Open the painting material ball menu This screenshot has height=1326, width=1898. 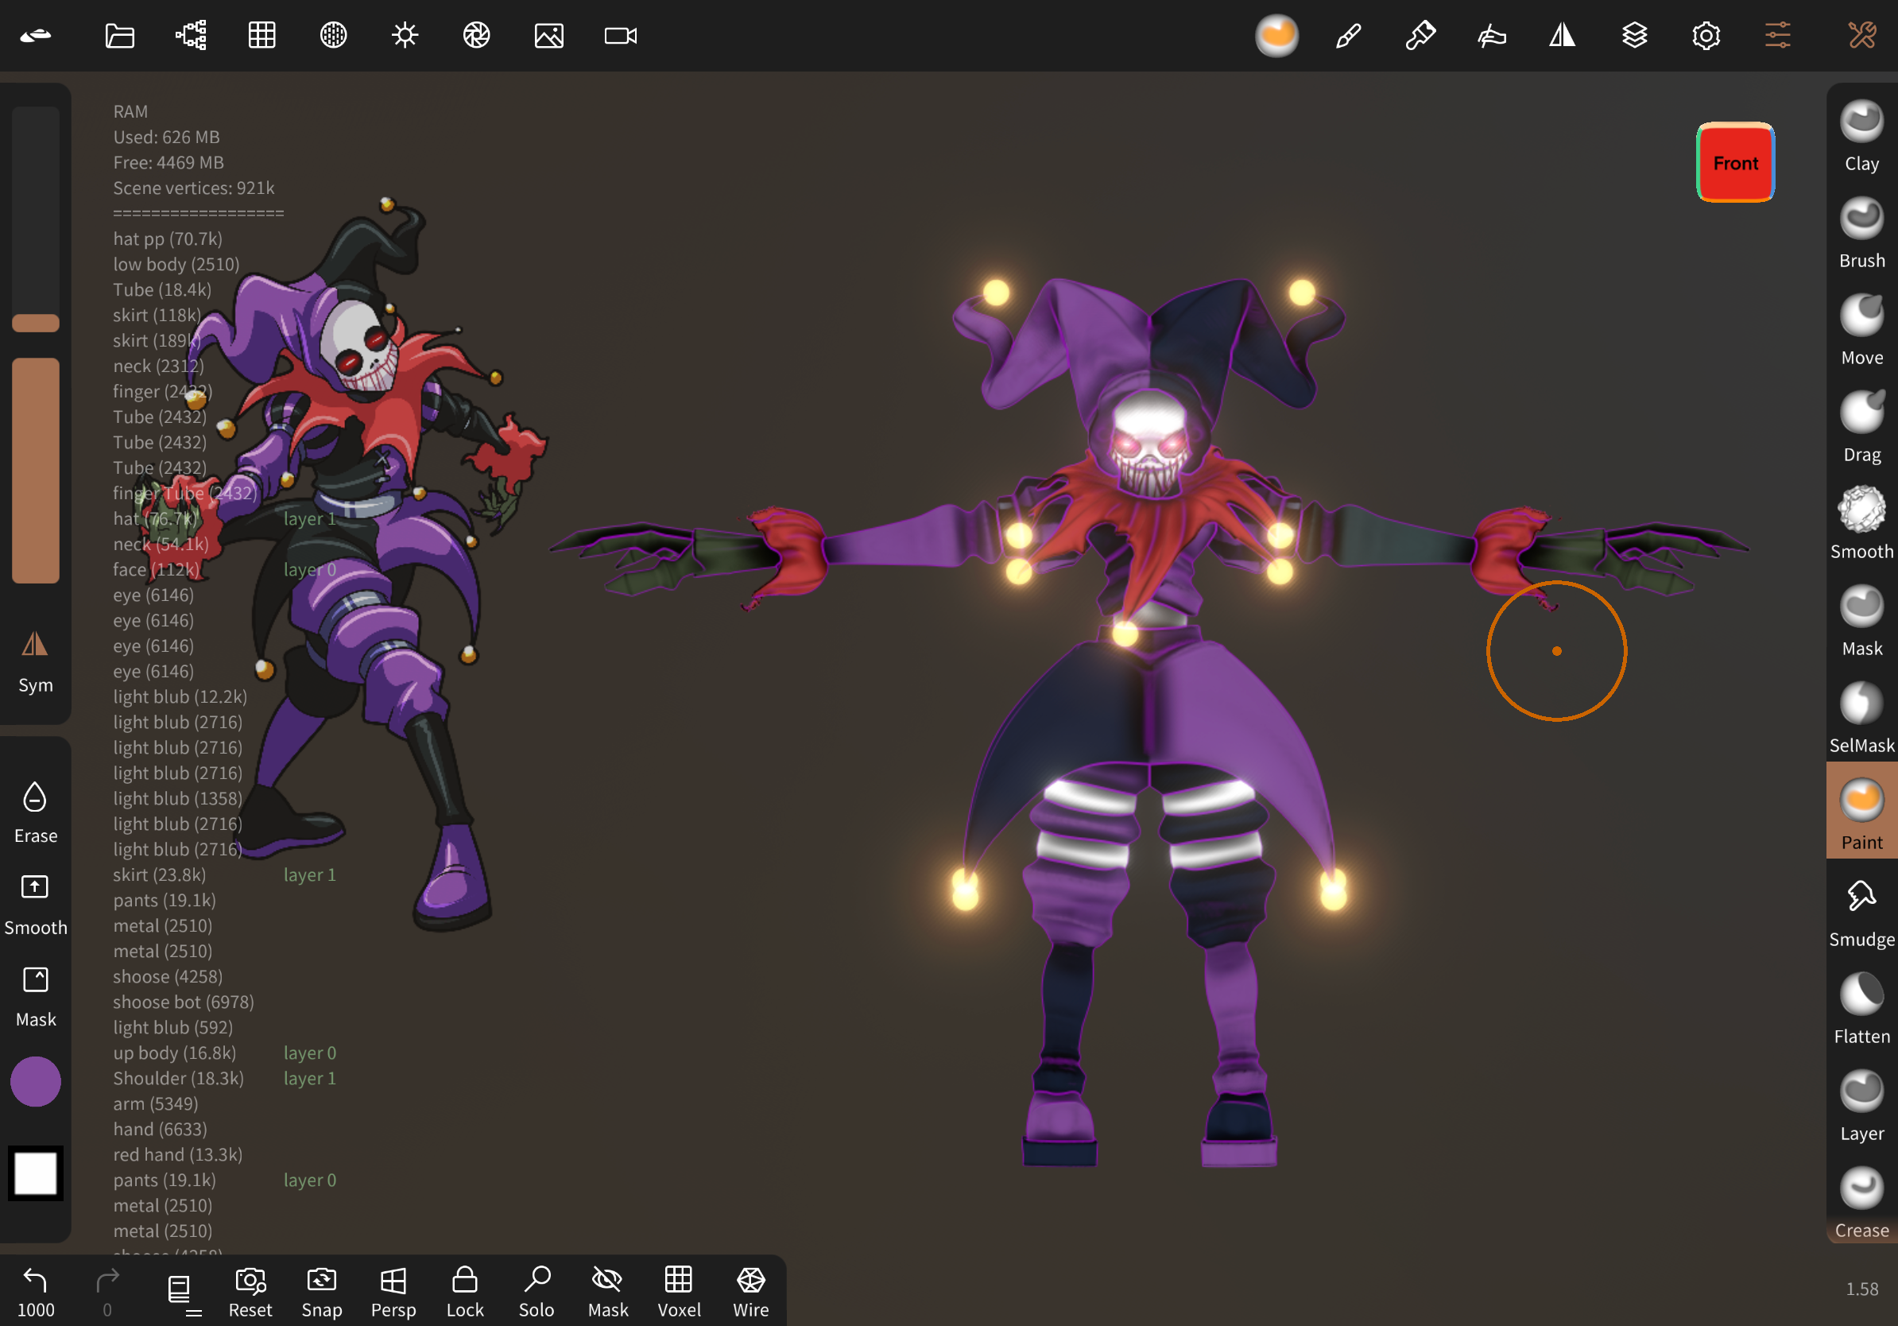(x=1277, y=36)
